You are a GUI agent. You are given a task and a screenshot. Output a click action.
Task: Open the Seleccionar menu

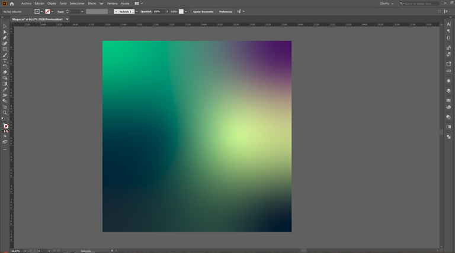(x=77, y=4)
